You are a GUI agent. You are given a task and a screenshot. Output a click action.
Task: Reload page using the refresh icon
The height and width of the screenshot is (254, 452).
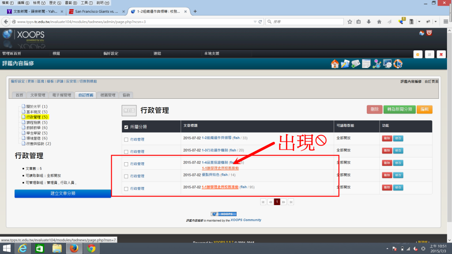coord(260,21)
